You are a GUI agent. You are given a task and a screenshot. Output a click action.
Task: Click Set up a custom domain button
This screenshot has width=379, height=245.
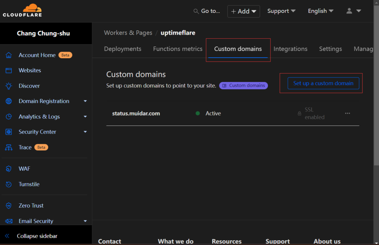coord(323,83)
